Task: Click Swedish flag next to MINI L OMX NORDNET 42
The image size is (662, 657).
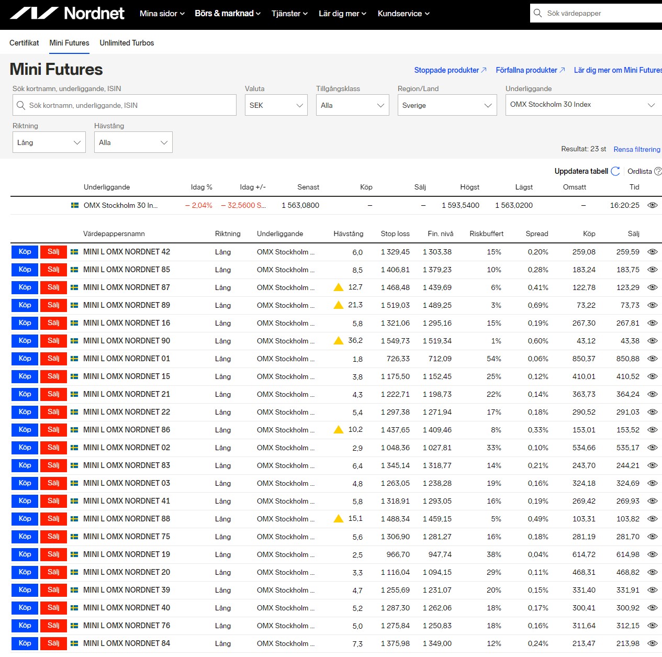Action: pyautogui.click(x=74, y=252)
